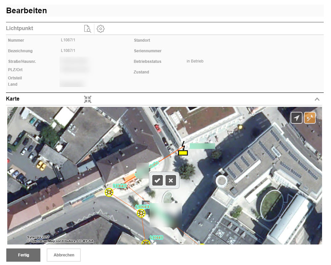The width and height of the screenshot is (331, 265).
Task: Confirm map edit with checkmark button
Action: click(158, 180)
